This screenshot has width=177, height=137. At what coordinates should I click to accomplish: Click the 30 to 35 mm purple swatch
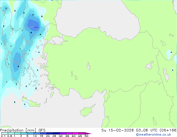pos(63,133)
